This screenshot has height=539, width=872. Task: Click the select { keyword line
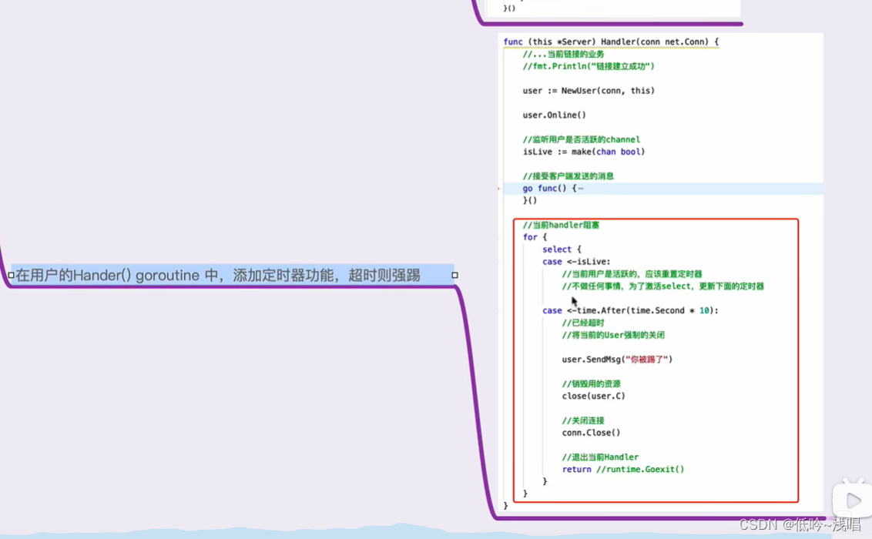pos(562,249)
